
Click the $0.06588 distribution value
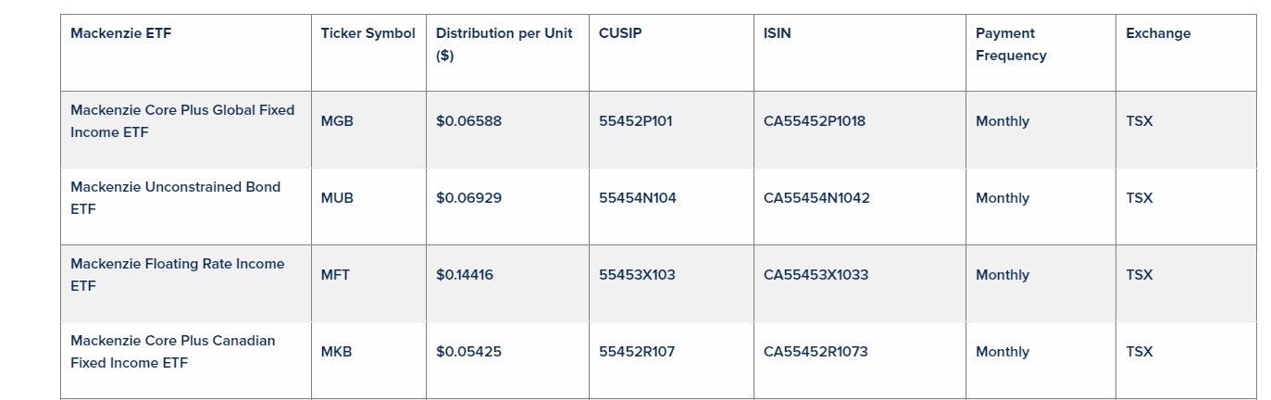click(x=468, y=121)
